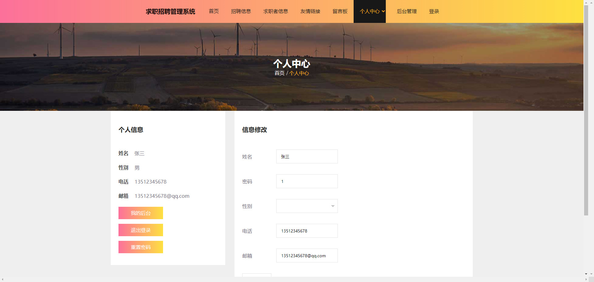The height and width of the screenshot is (282, 594).
Task: Click the 我的后台 button
Action: point(141,213)
